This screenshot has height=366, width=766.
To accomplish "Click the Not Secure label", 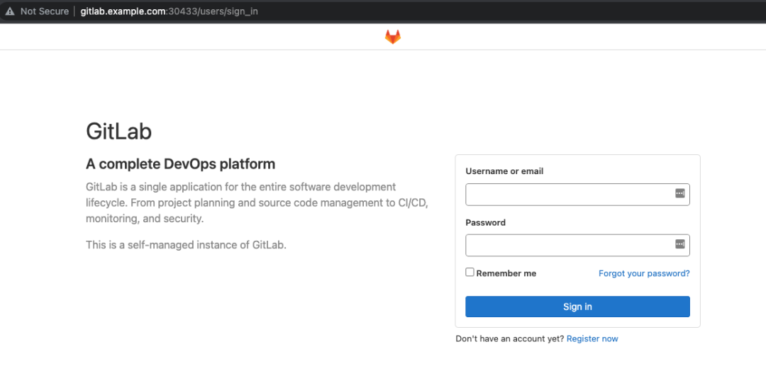I will pos(45,11).
